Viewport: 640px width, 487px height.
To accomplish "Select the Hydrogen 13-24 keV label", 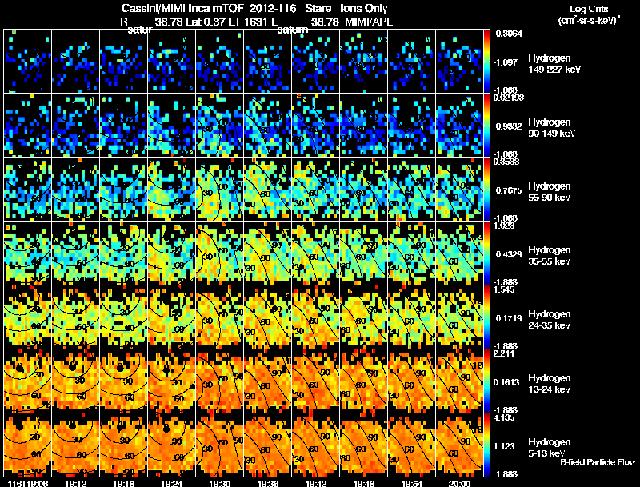I will 550,384.
